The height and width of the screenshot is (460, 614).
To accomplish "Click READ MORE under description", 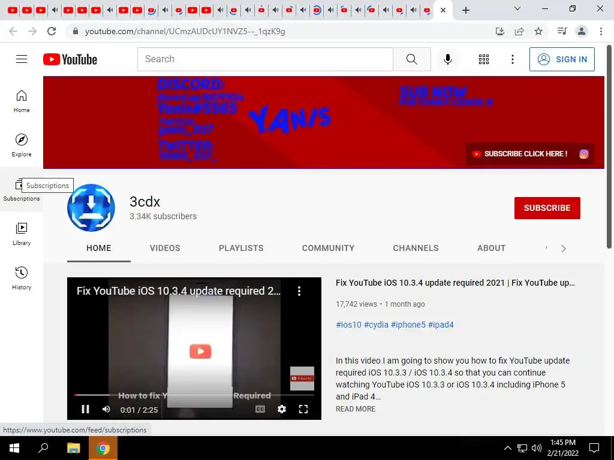I will tap(356, 408).
